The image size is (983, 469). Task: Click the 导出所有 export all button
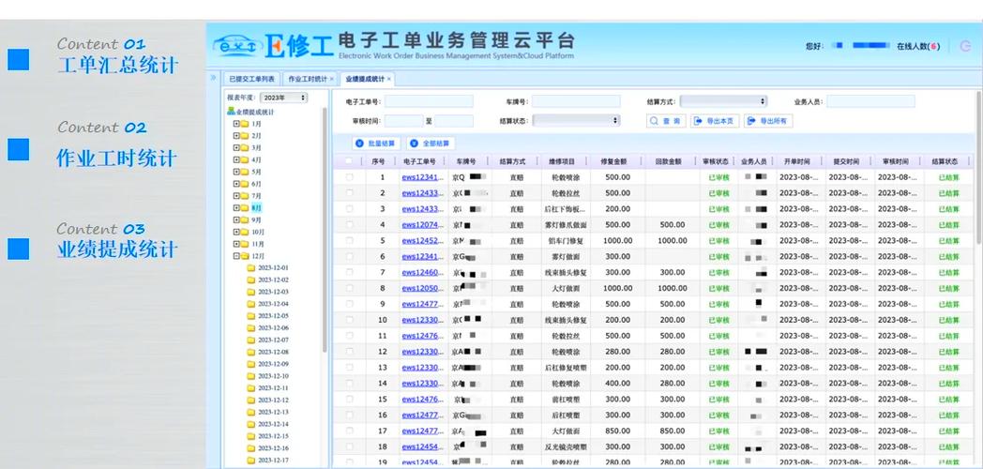pos(768,121)
